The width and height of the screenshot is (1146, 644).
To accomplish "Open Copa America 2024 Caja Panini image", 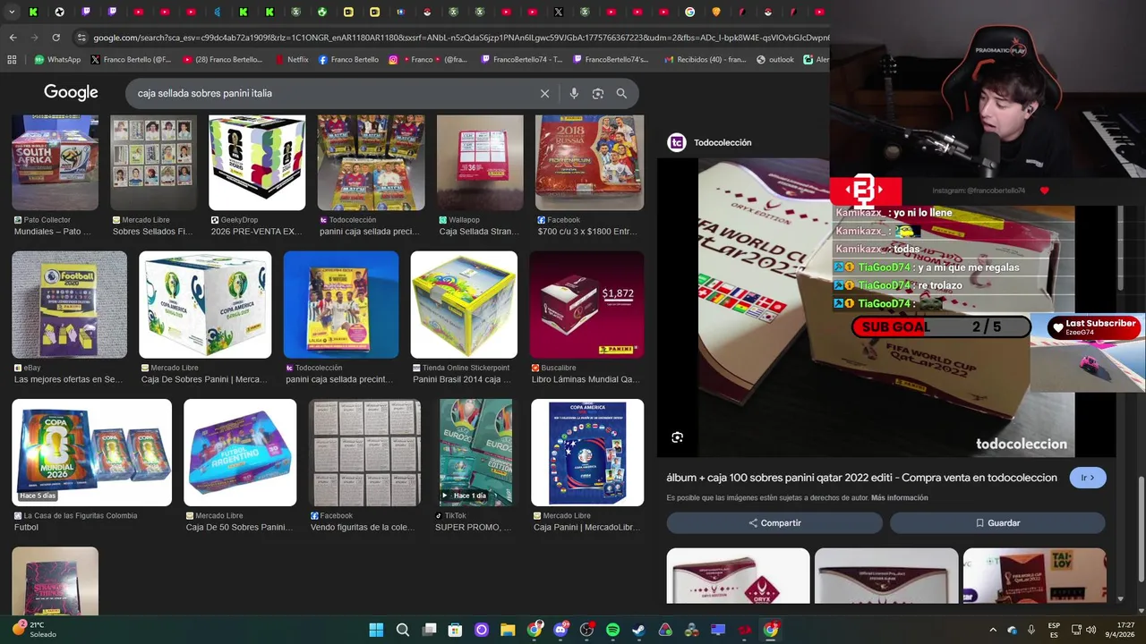I will (x=587, y=453).
